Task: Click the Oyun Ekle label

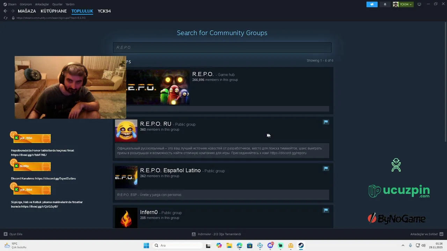Action: coord(16,234)
